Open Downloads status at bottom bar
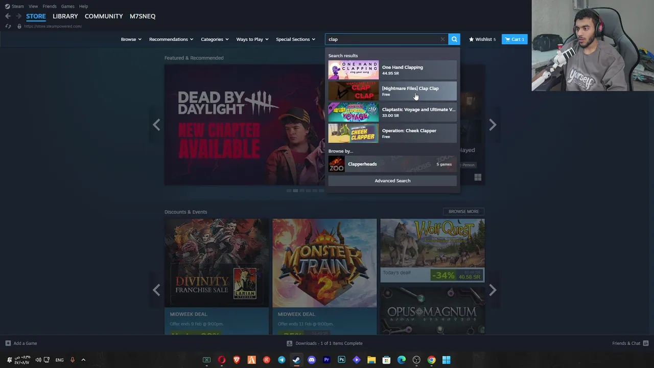654x368 pixels. 324,343
